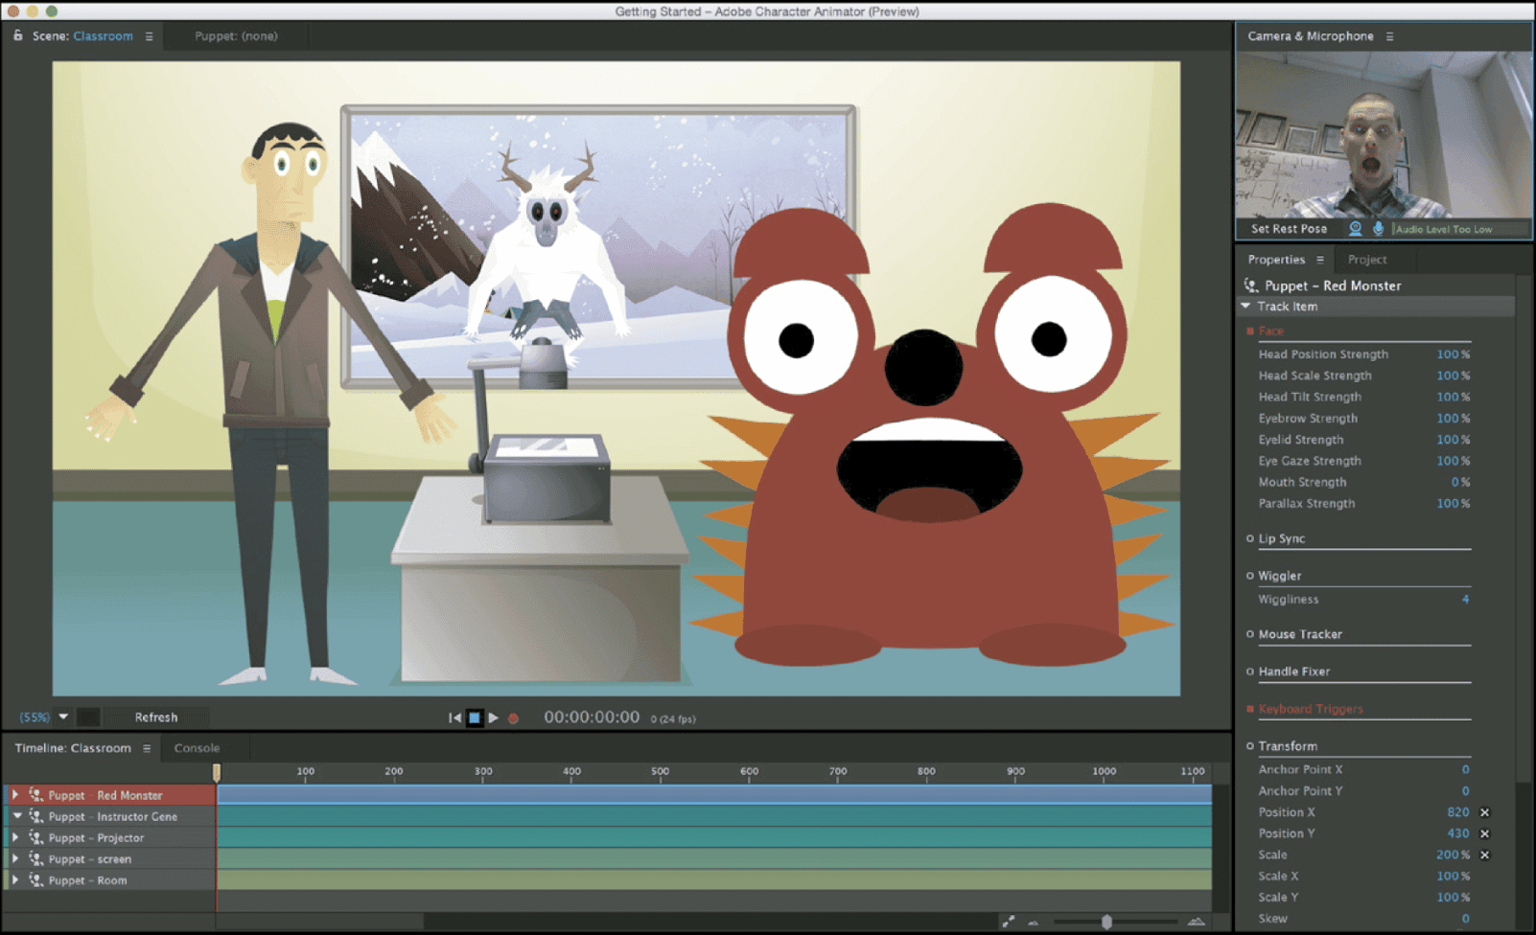Image resolution: width=1536 pixels, height=935 pixels.
Task: Switch to the Project tab
Action: click(x=1366, y=260)
